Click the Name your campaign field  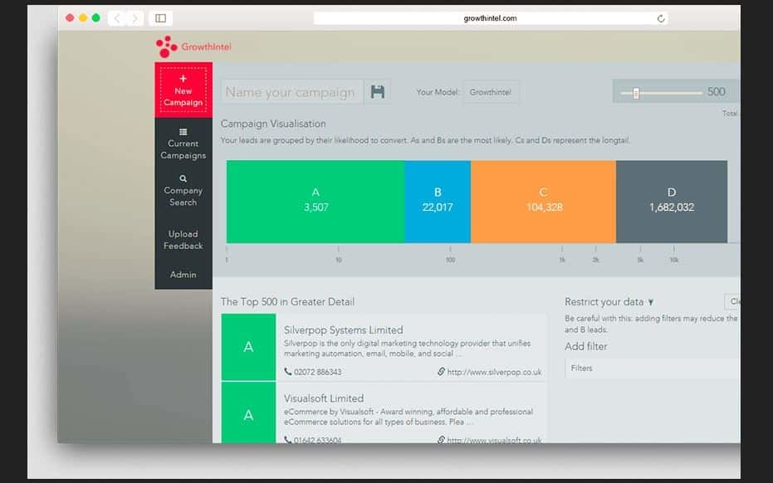coord(291,92)
